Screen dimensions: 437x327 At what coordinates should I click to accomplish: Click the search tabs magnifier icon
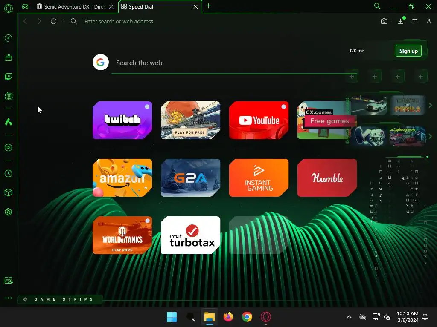click(x=377, y=6)
